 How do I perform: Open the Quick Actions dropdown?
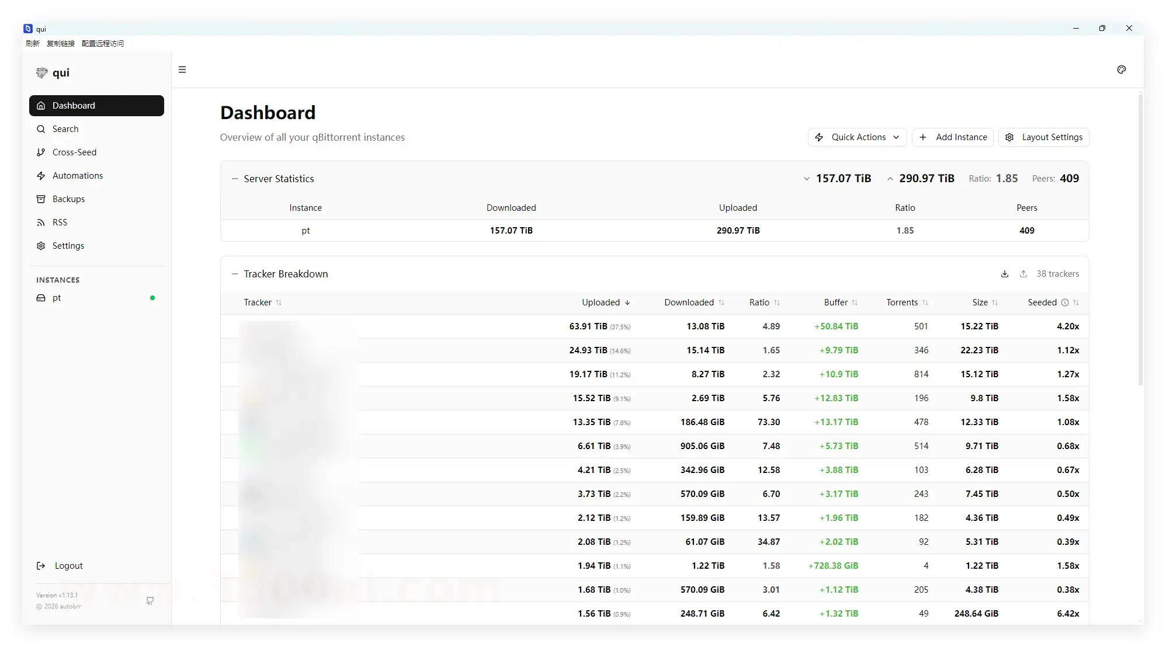pyautogui.click(x=857, y=137)
